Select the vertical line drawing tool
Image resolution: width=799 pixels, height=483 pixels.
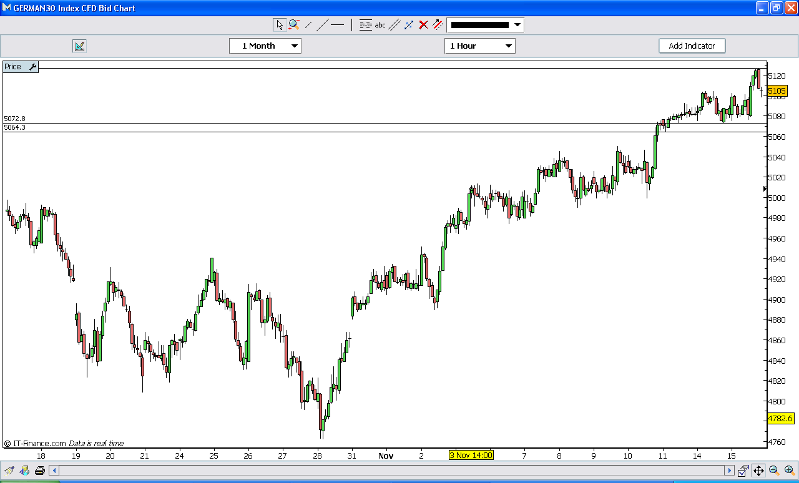(351, 25)
